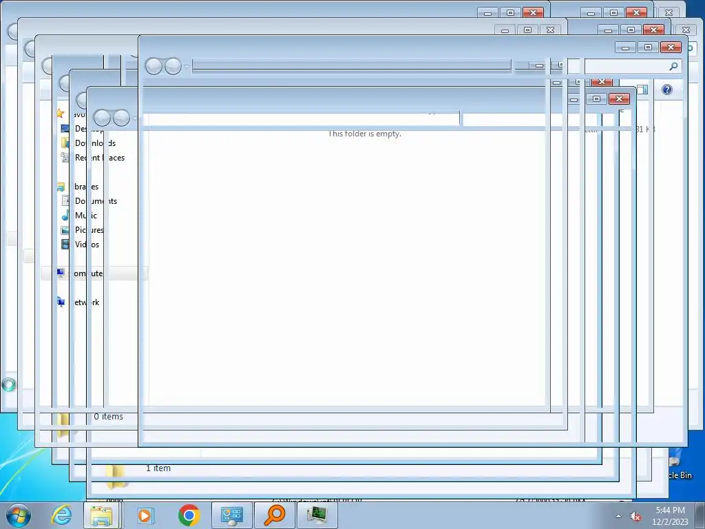Launch Internet Explorer from taskbar

tap(61, 515)
